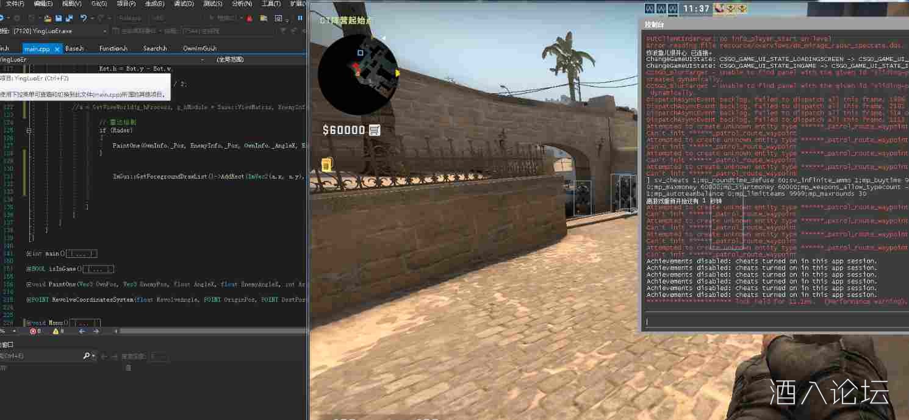Viewport: 909px width, 420px height.
Task: Switch to the Search.h tab
Action: 154,48
